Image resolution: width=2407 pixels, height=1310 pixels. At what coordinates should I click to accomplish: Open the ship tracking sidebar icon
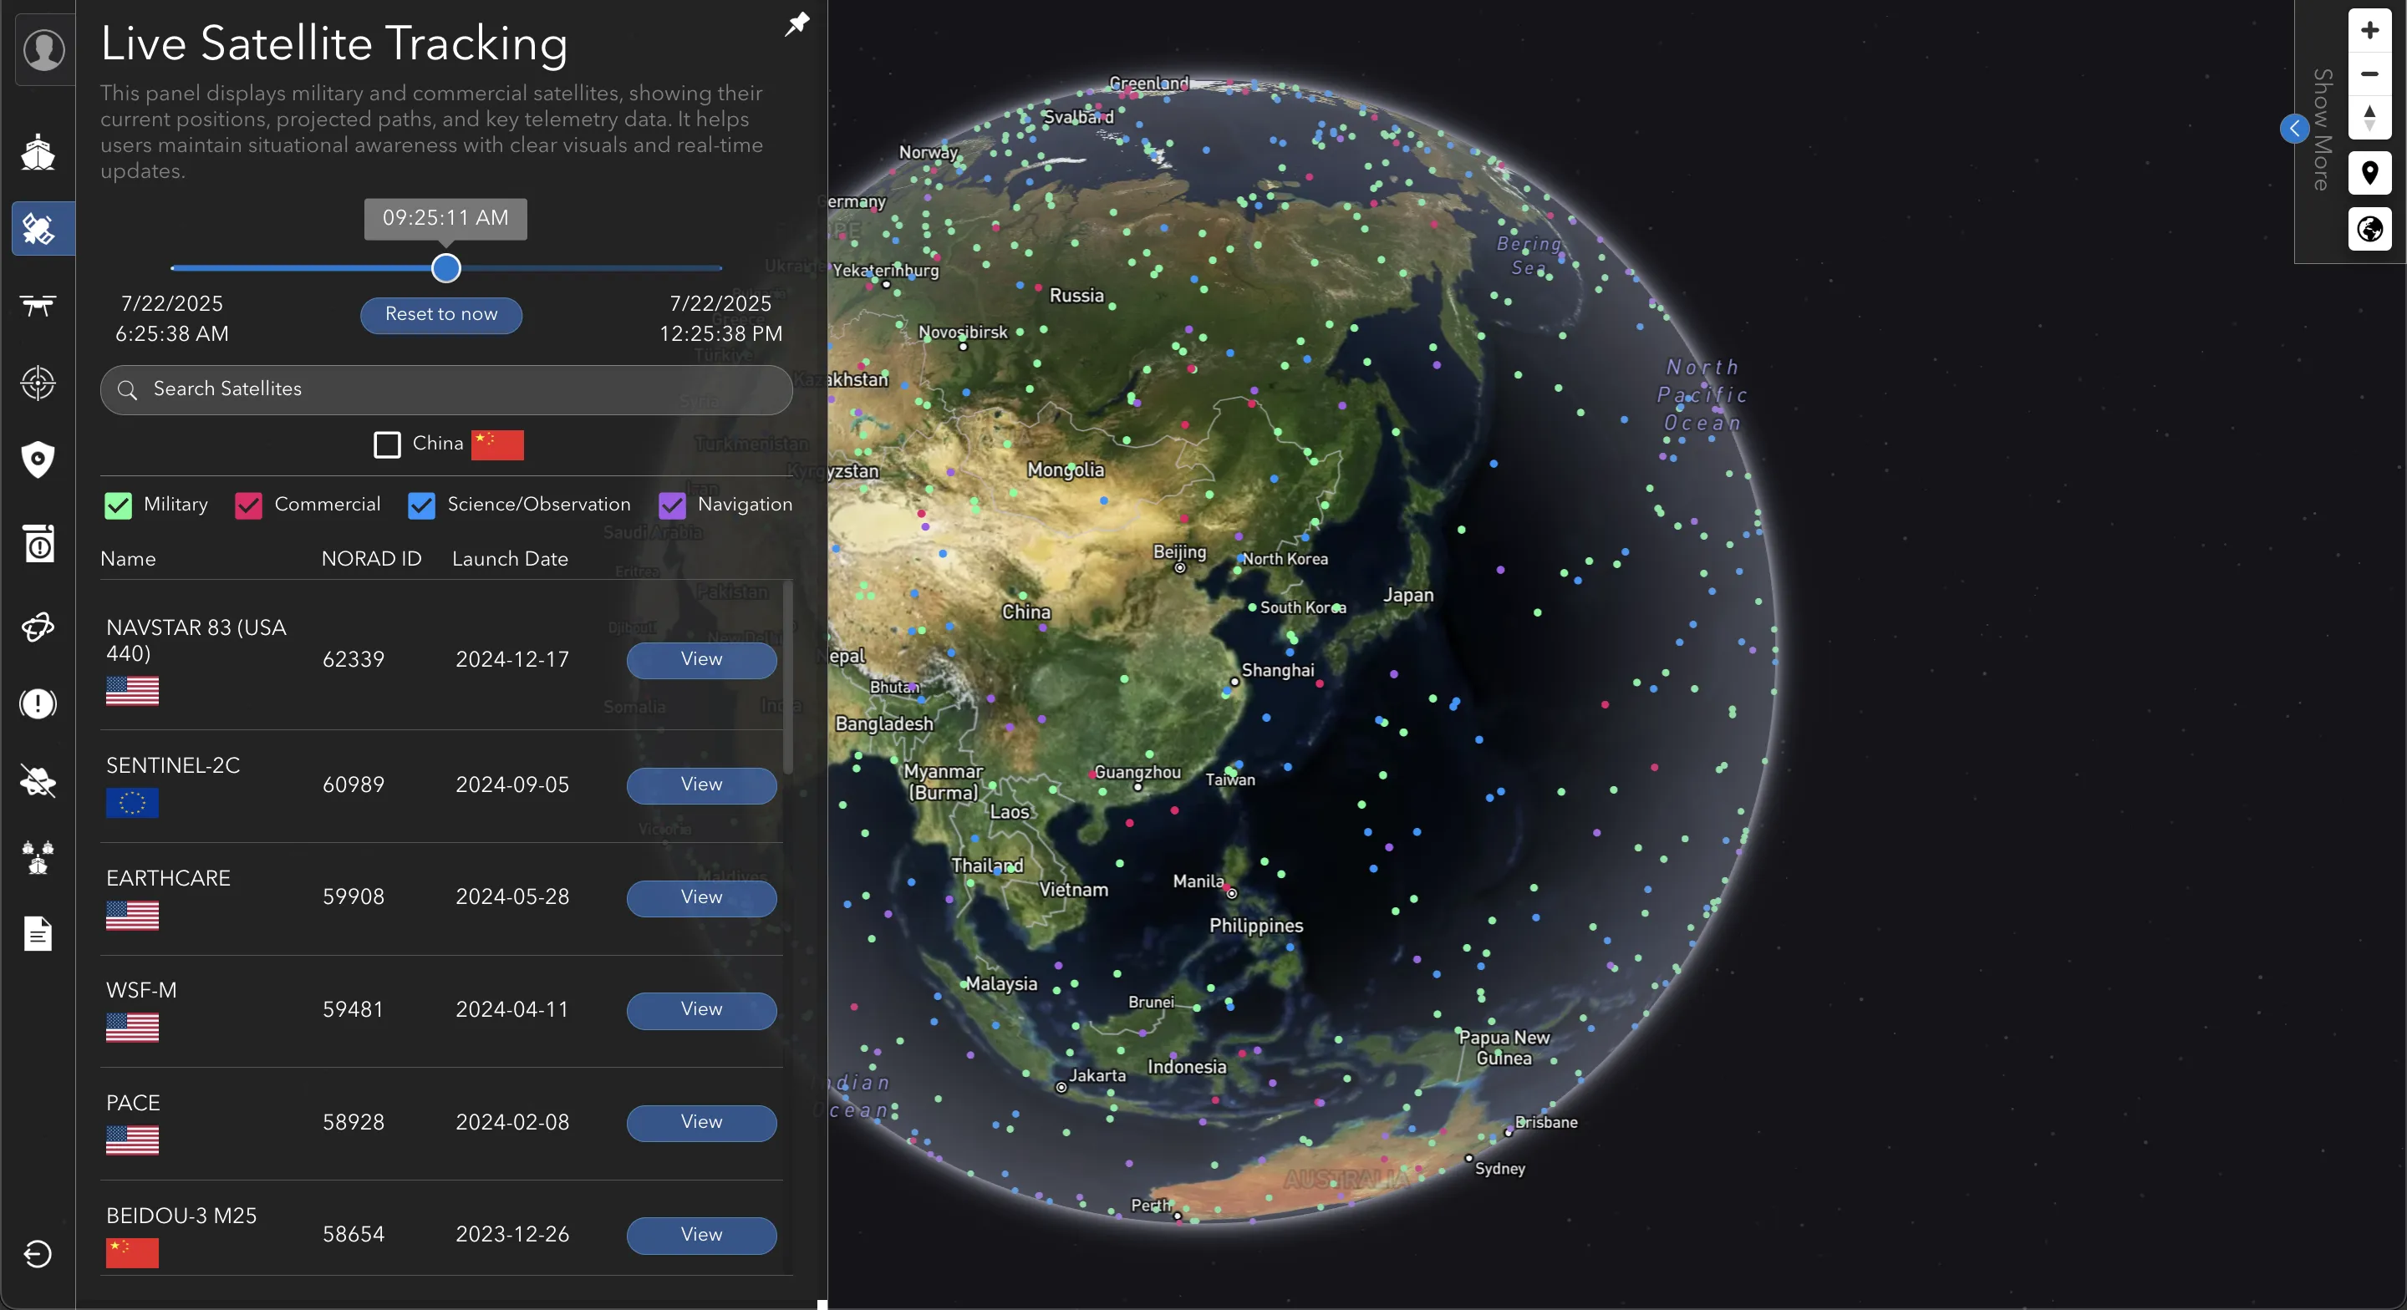(38, 151)
